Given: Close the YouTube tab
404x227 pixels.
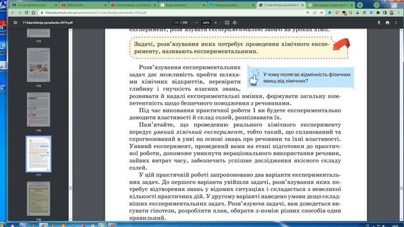Looking at the screenshot, I should (x=105, y=5).
